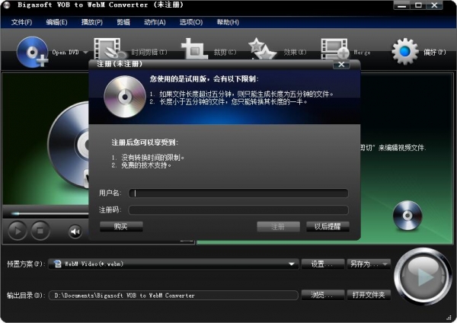Image resolution: width=457 pixels, height=323 pixels.
Task: Click the 打开文件夹 button
Action: coord(369,296)
